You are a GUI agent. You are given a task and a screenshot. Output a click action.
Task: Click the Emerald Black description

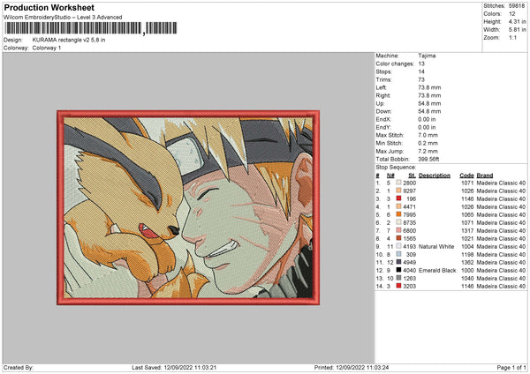pyautogui.click(x=437, y=271)
